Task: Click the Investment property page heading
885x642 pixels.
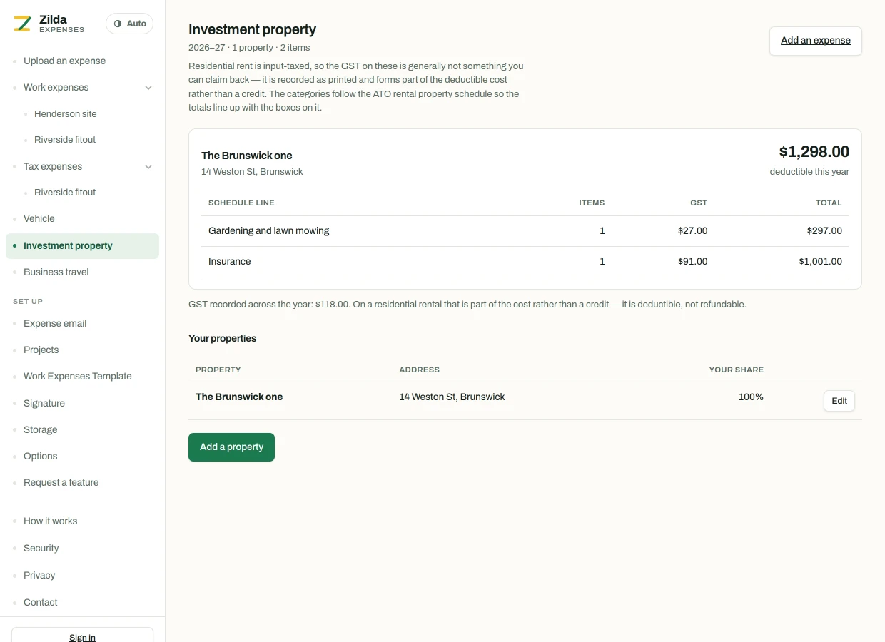Action: pyautogui.click(x=252, y=30)
